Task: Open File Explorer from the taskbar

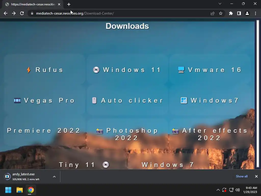Action: point(19,190)
